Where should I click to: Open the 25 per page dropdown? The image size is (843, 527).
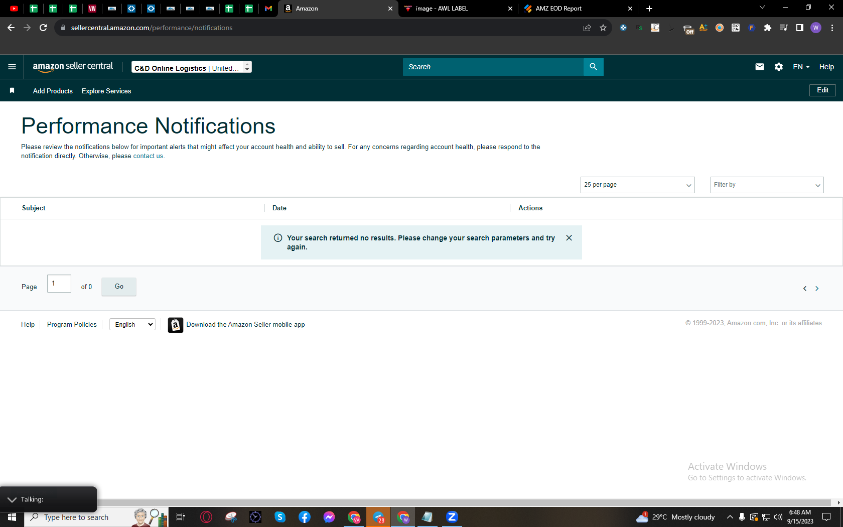[637, 185]
